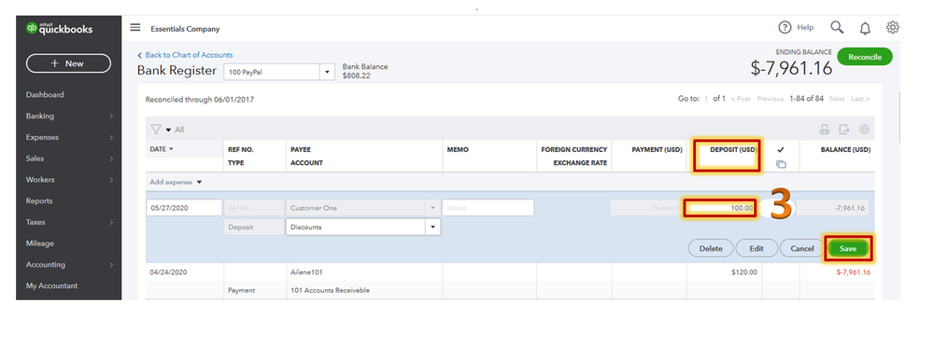The width and height of the screenshot is (933, 358).
Task: Open the settings gear in header
Action: pos(893,27)
